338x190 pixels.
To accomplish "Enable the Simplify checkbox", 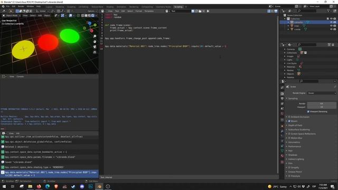I will click(289, 168).
